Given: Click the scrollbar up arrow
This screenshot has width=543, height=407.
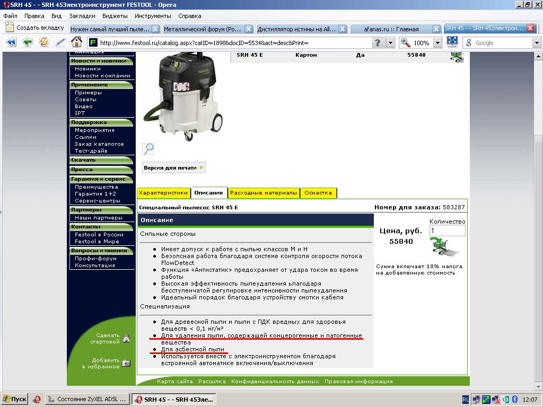Looking at the screenshot, I should pyautogui.click(x=539, y=56).
